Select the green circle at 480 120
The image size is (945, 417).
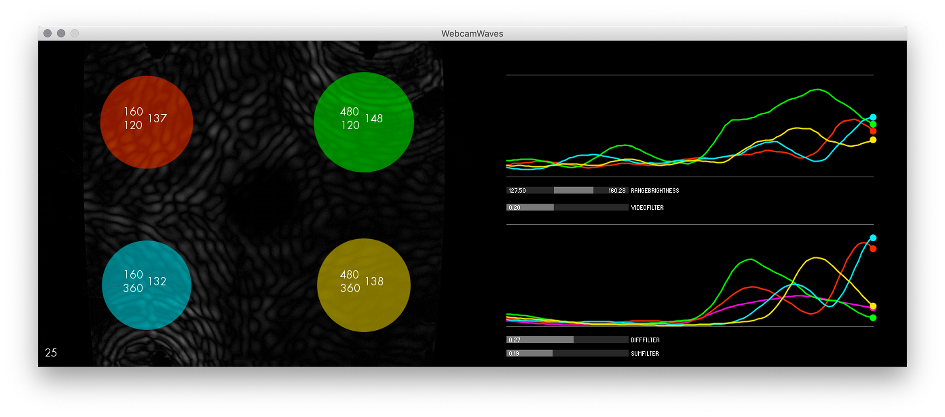pos(364,122)
